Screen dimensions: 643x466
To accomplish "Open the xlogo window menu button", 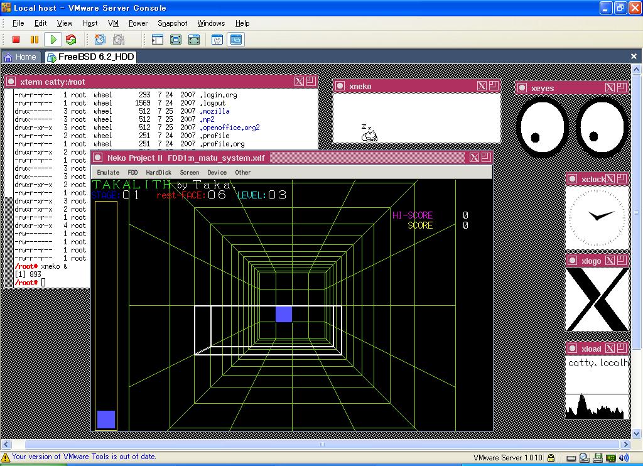I will click(573, 261).
